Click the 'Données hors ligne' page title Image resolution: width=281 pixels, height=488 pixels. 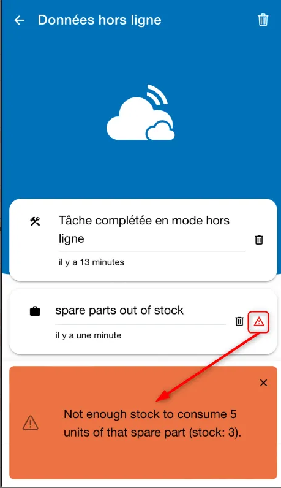pos(99,20)
